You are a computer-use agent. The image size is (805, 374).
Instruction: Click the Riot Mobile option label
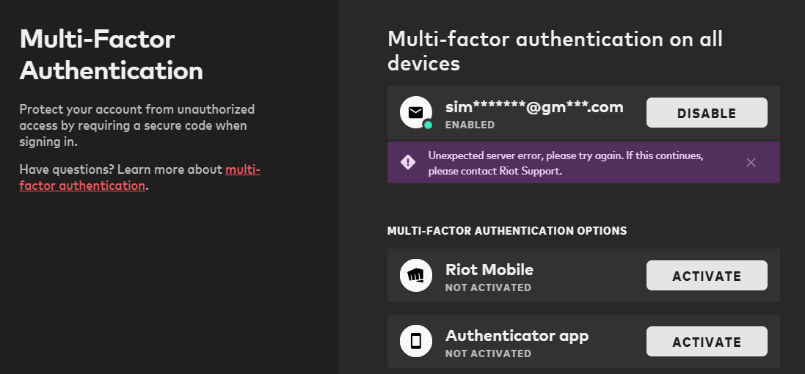(x=489, y=269)
